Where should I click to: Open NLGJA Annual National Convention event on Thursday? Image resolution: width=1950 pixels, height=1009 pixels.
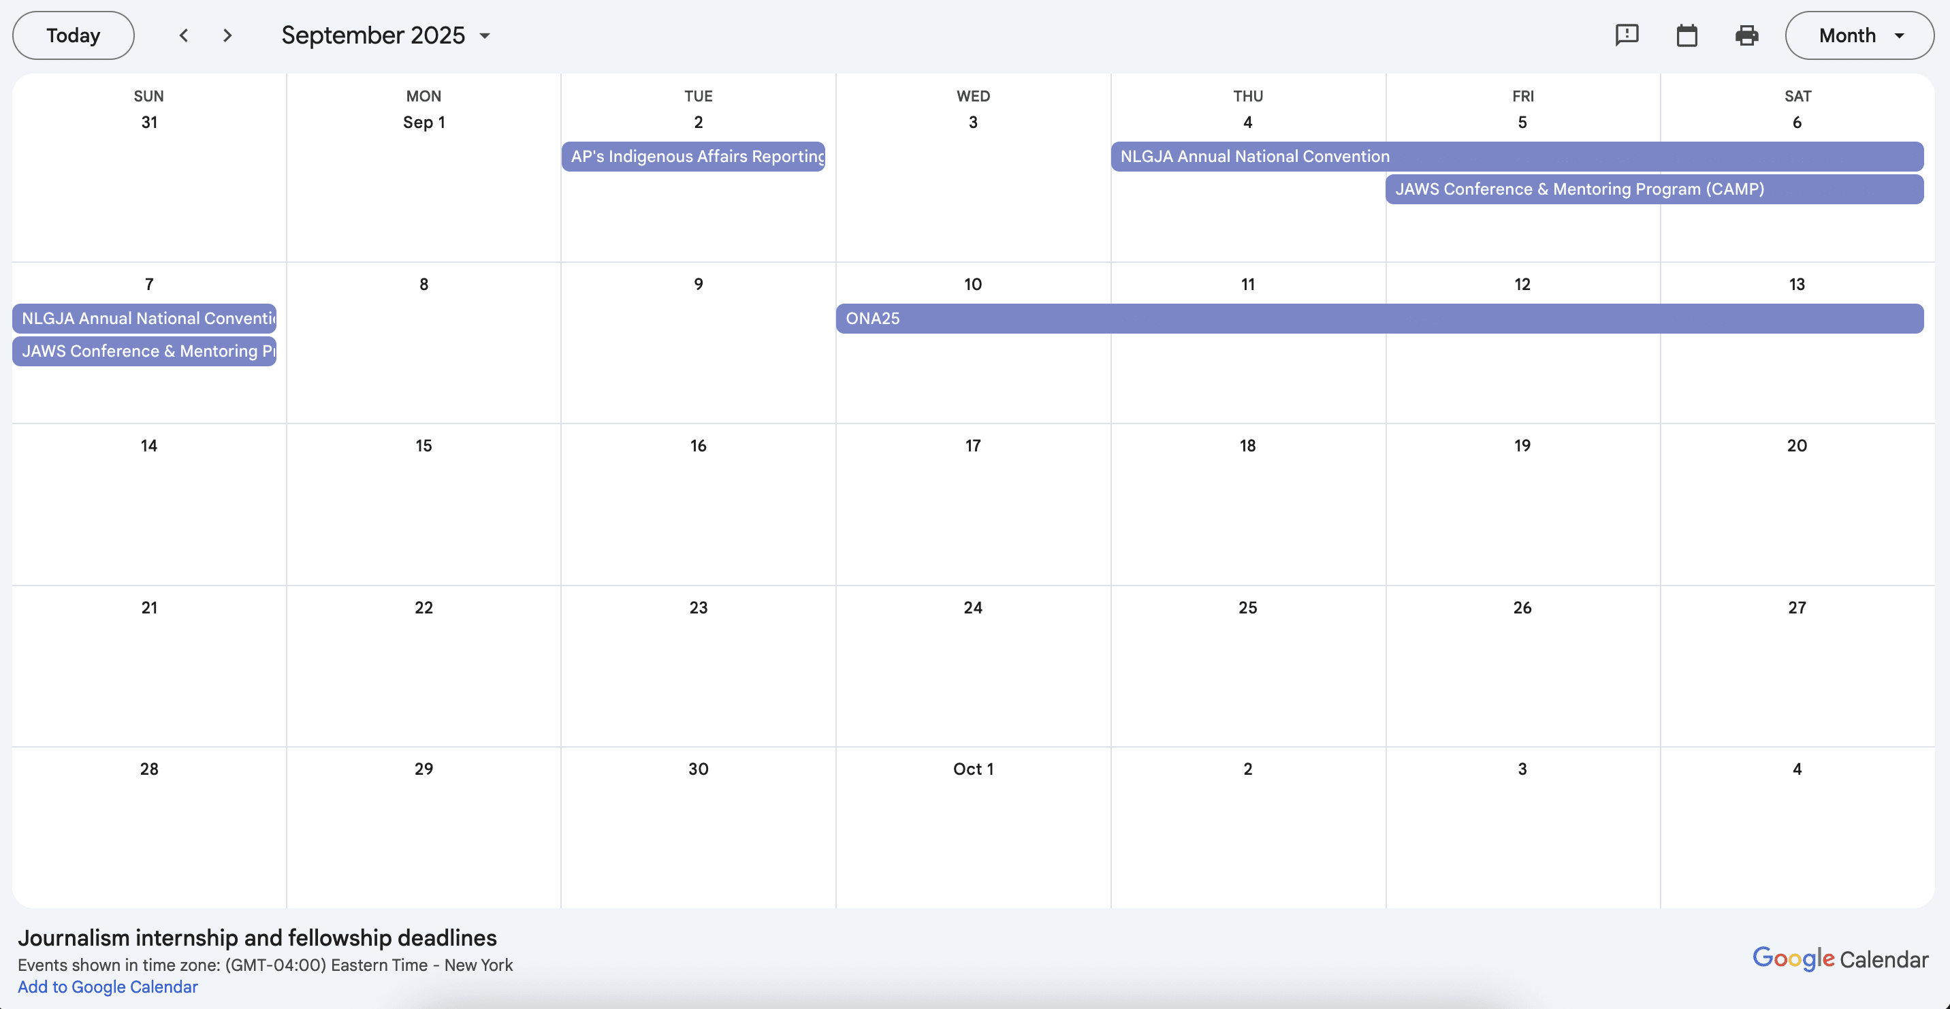[x=1517, y=157]
